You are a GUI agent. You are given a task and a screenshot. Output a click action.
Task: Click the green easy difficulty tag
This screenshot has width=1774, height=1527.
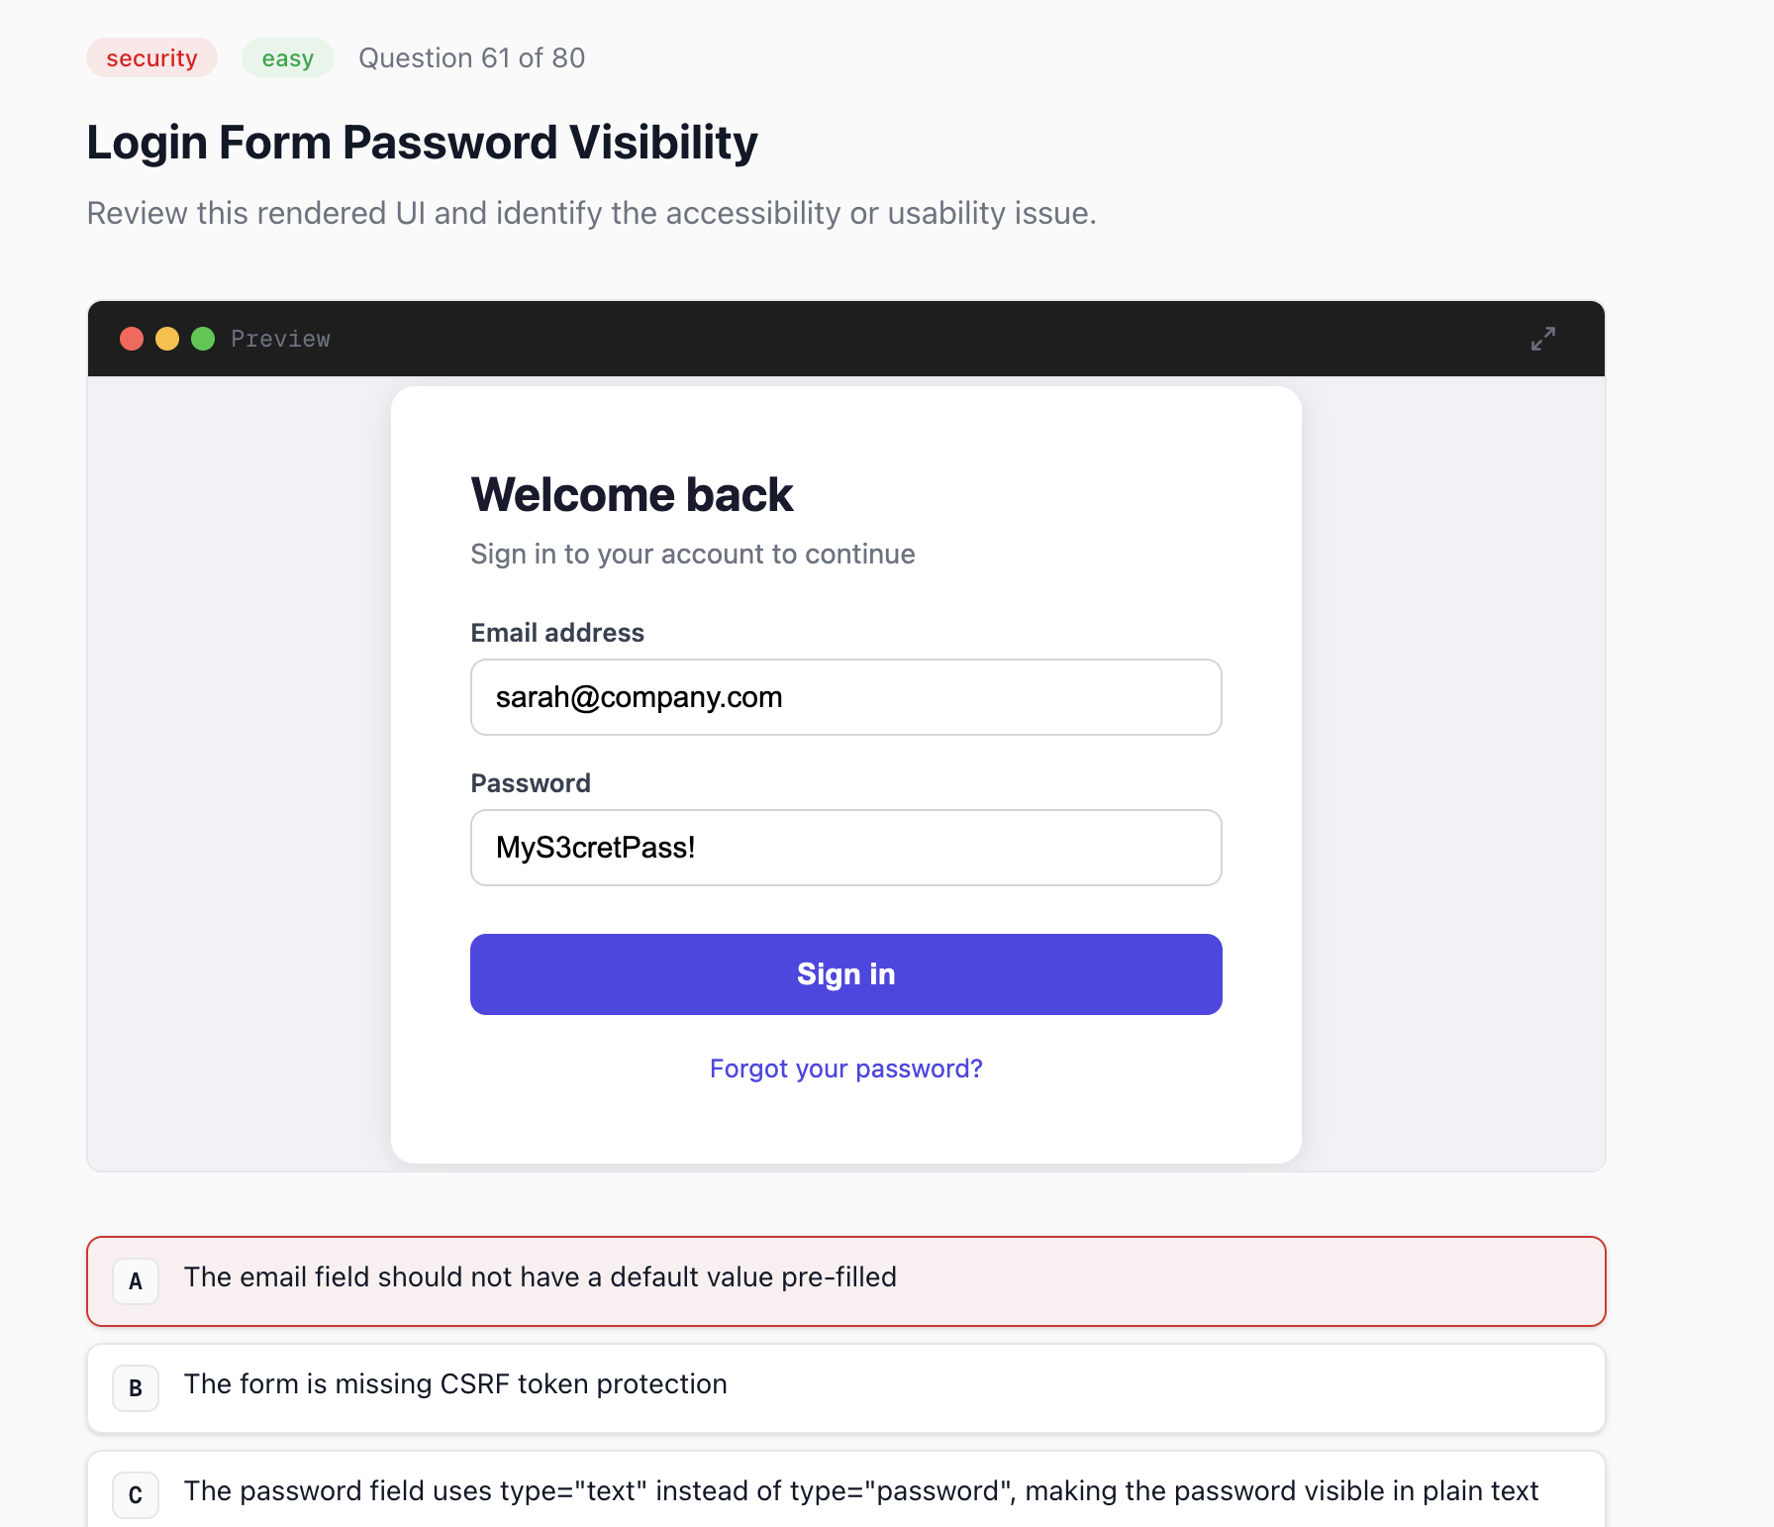tap(287, 58)
